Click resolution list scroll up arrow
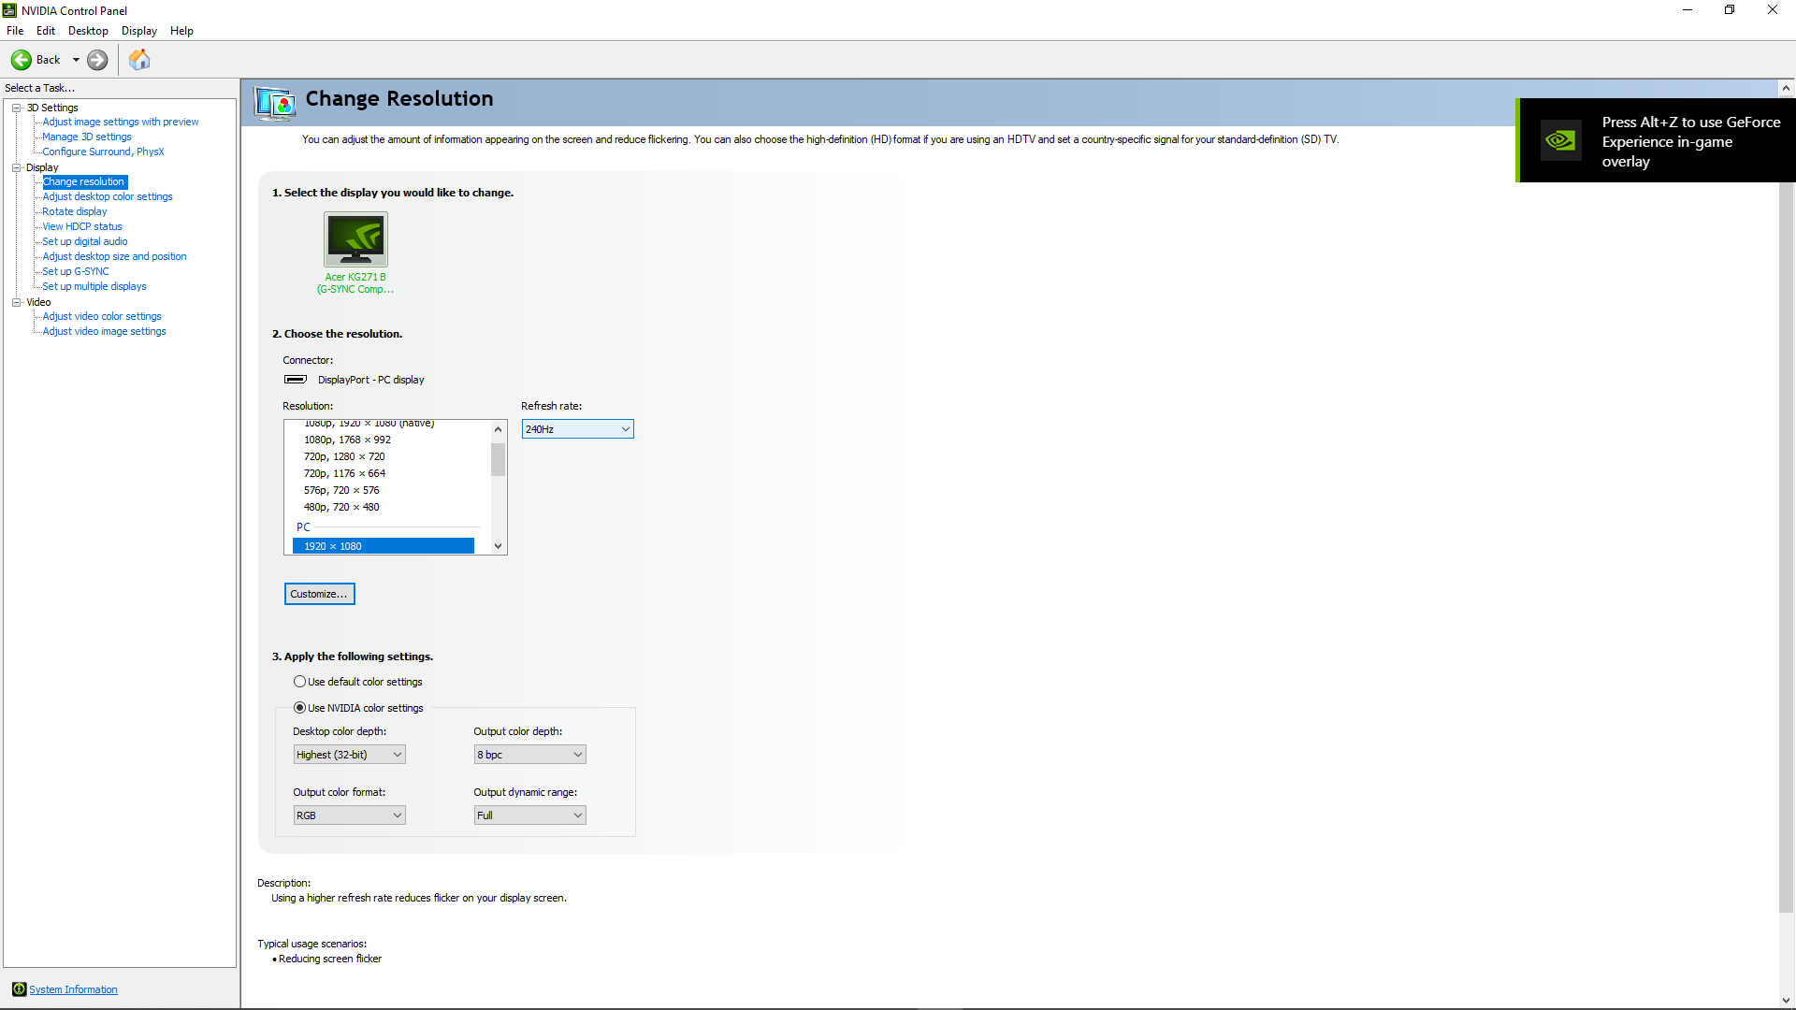 point(498,429)
